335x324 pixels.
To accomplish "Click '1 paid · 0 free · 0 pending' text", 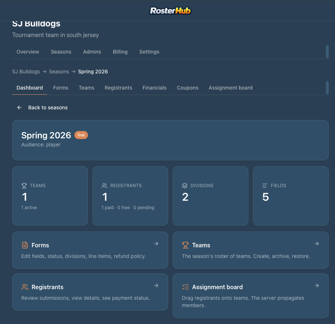I will 128,207.
